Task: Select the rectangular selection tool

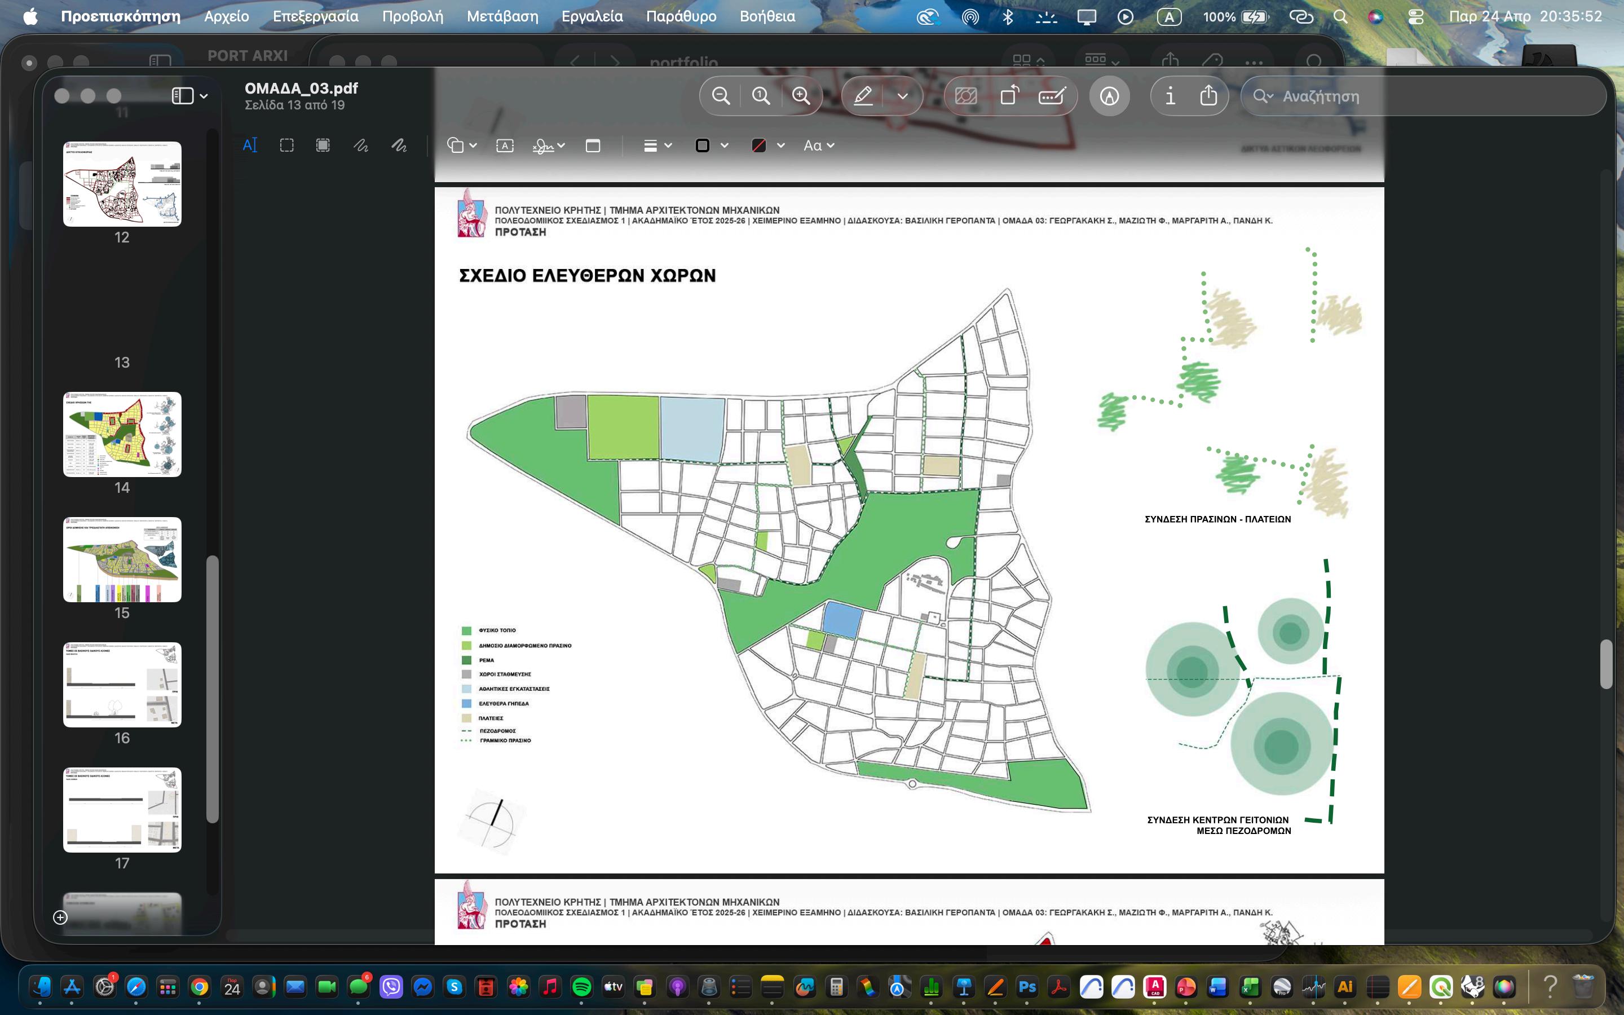Action: [x=286, y=145]
